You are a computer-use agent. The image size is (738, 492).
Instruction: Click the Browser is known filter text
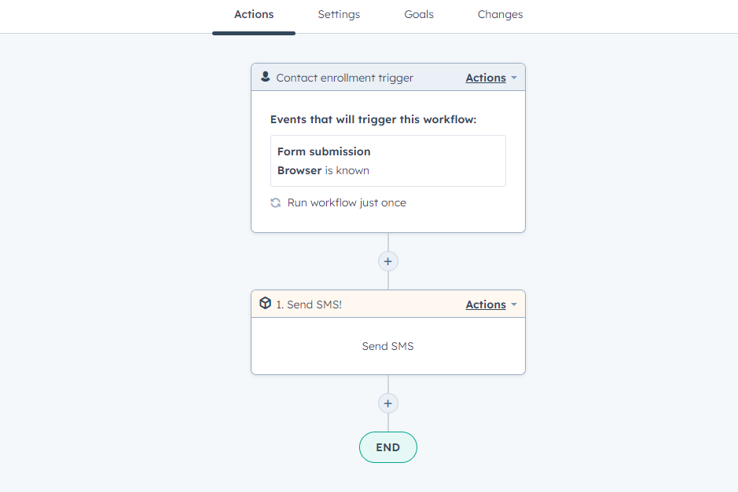click(323, 170)
